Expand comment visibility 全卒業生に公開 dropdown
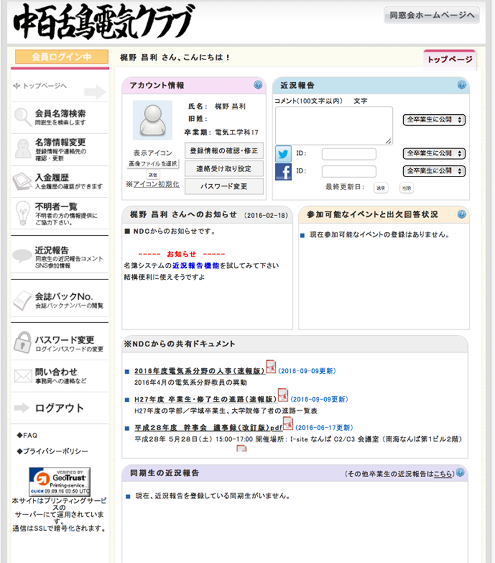Viewport: 495px width, 563px height. click(x=434, y=120)
